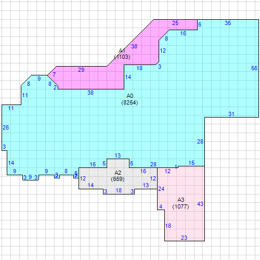260x260 pixels.
Task: Select the A2 (659) area label
Action: click(x=118, y=176)
